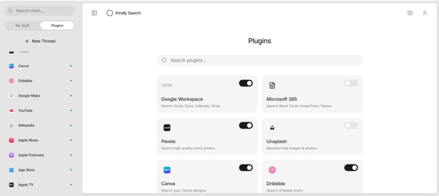Click the Canva card title

[168, 183]
